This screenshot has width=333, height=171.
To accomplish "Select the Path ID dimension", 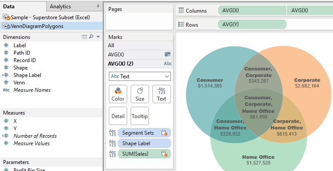I will click(22, 53).
